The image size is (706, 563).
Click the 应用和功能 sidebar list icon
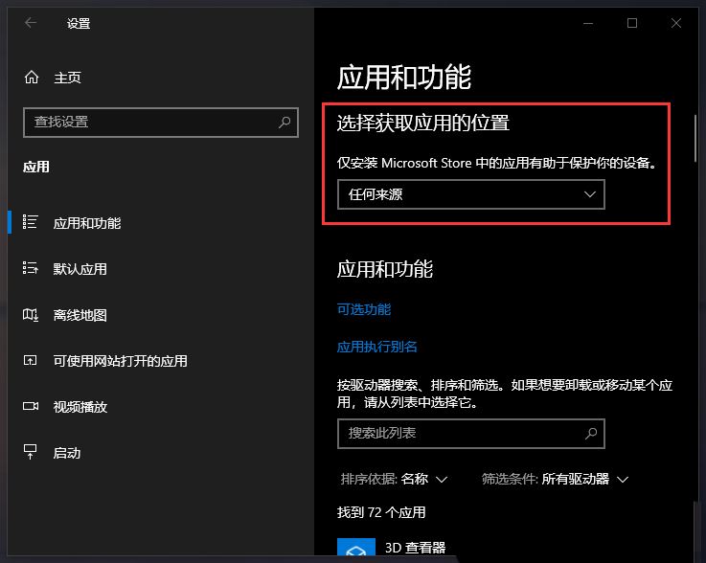pyautogui.click(x=31, y=222)
